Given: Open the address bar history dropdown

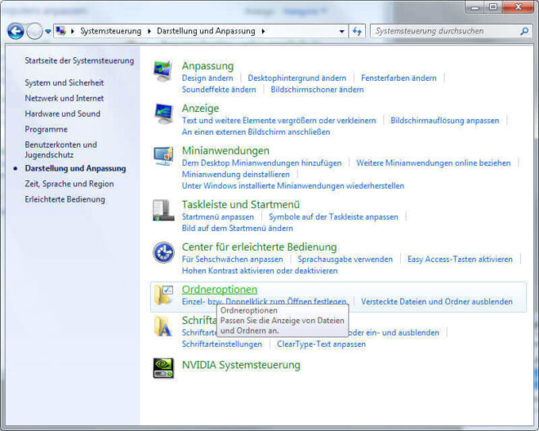Looking at the screenshot, I should coord(341,32).
